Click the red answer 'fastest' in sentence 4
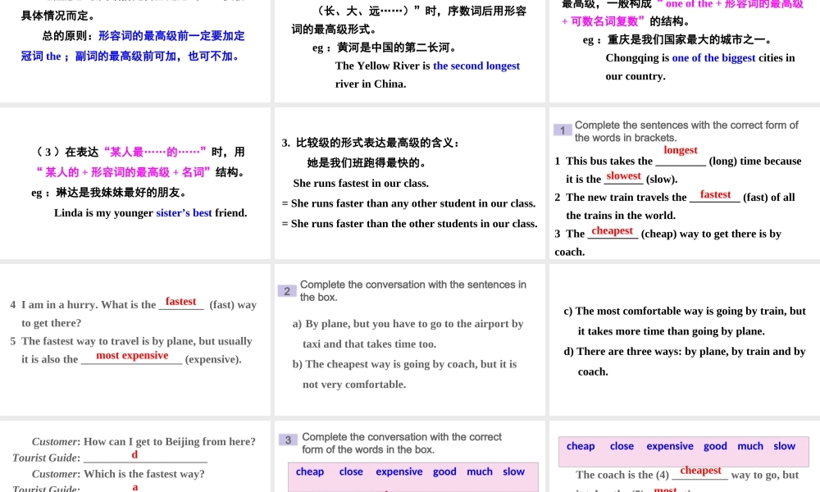The image size is (820, 492). (180, 302)
